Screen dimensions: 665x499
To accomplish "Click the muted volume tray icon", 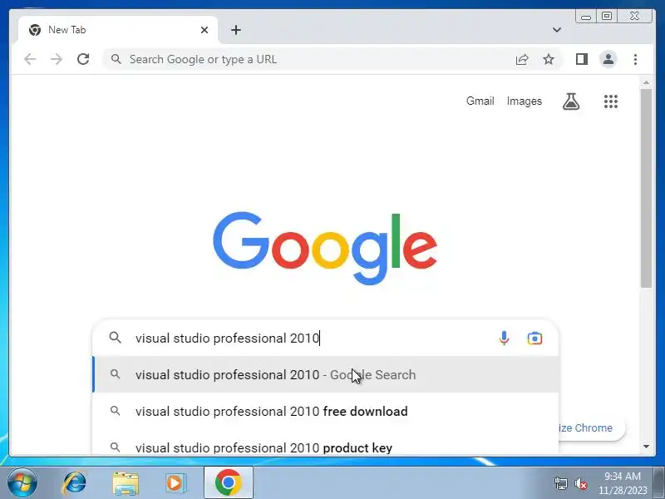I will [580, 483].
